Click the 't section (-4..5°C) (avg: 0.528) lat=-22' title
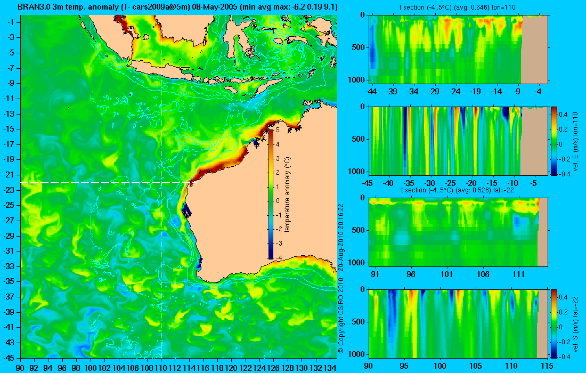Image resolution: width=586 pixels, height=373 pixels. coord(458,190)
